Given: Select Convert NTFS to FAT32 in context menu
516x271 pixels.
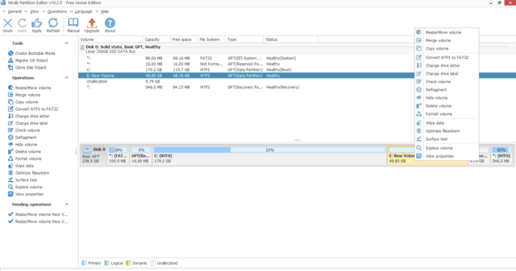Looking at the screenshot, I should pyautogui.click(x=446, y=58).
